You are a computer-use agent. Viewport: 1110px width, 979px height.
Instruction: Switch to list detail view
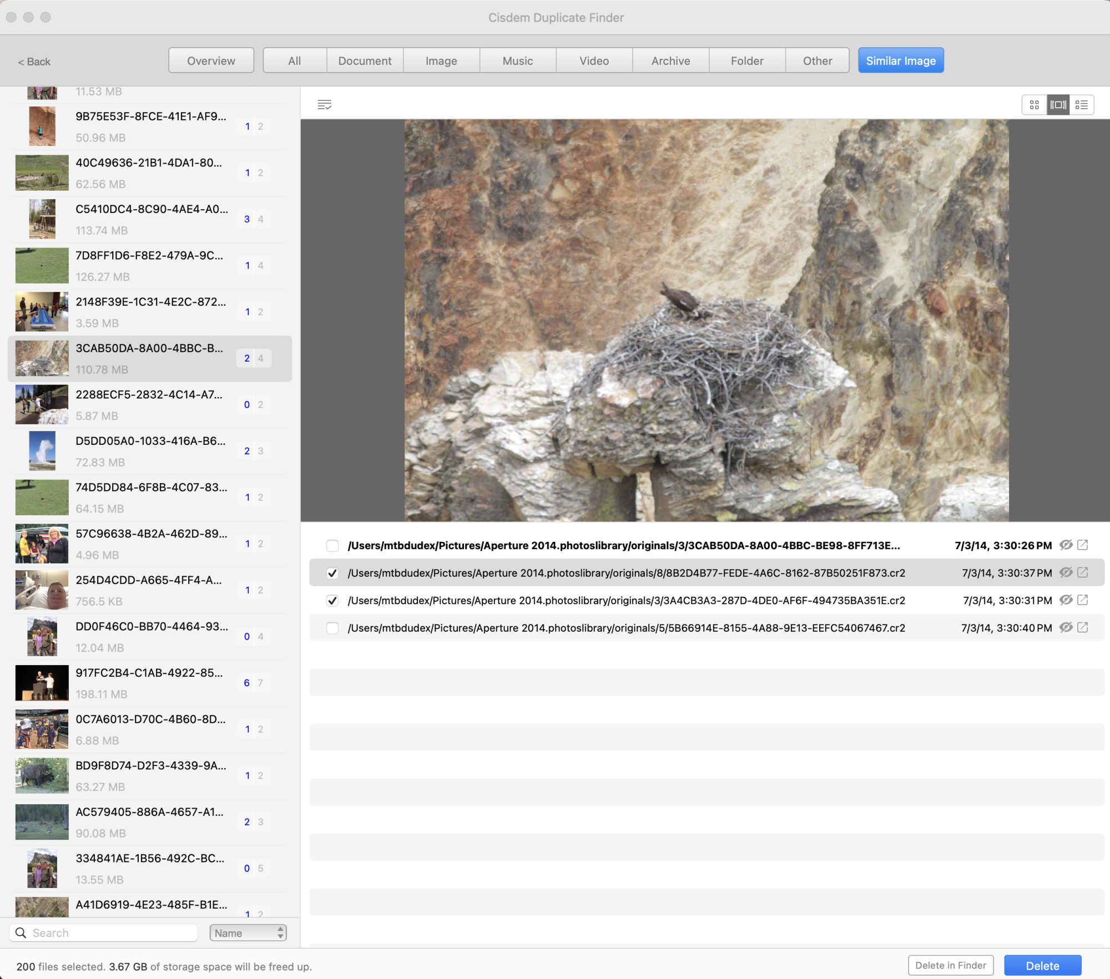tap(1082, 105)
